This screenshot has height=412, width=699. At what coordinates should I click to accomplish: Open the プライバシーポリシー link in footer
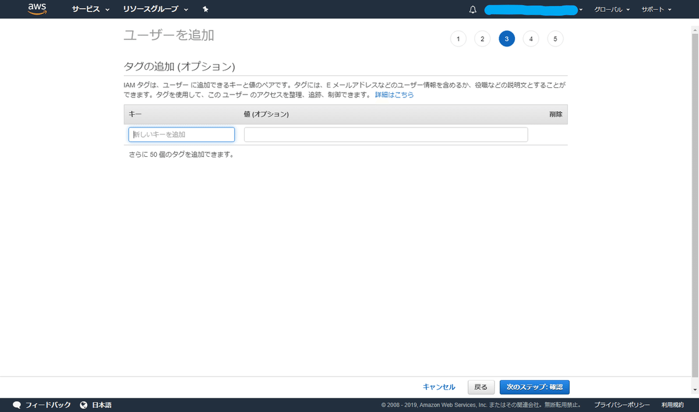tap(622, 404)
